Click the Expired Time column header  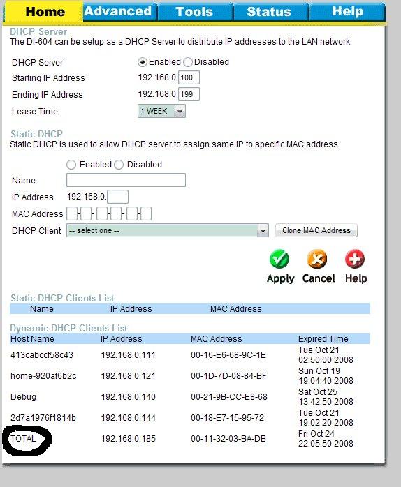[323, 339]
